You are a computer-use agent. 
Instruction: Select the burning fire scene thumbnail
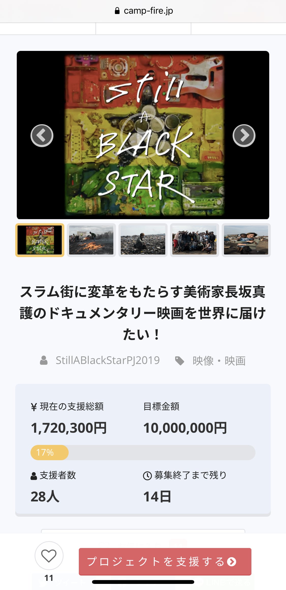91,240
